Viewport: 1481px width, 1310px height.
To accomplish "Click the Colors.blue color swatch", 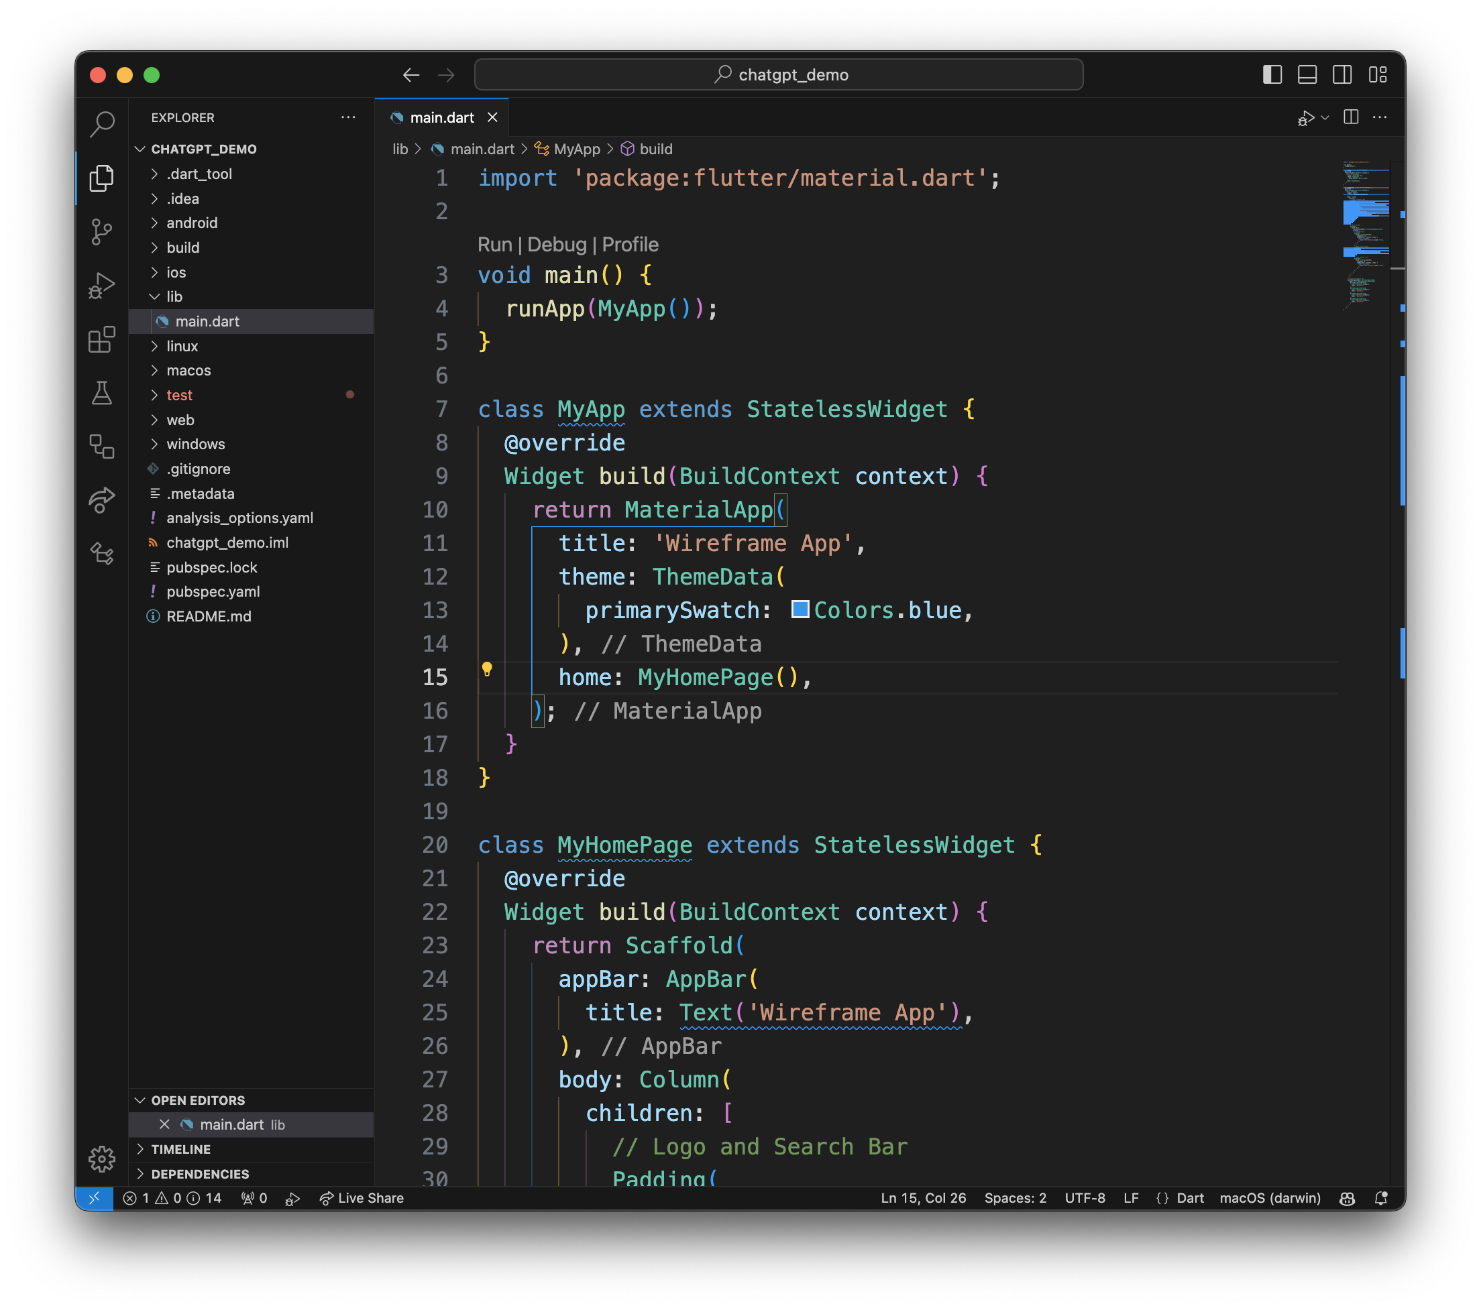I will coord(800,609).
